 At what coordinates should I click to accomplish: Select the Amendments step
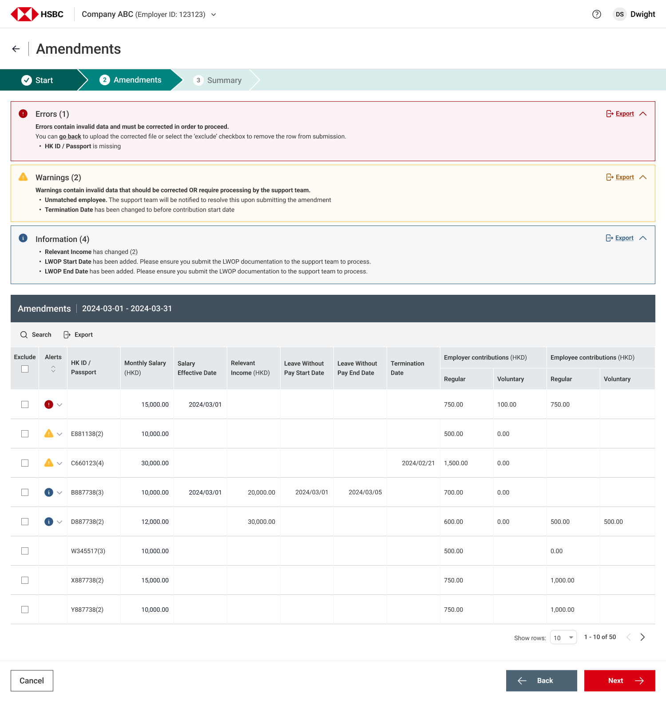[131, 80]
